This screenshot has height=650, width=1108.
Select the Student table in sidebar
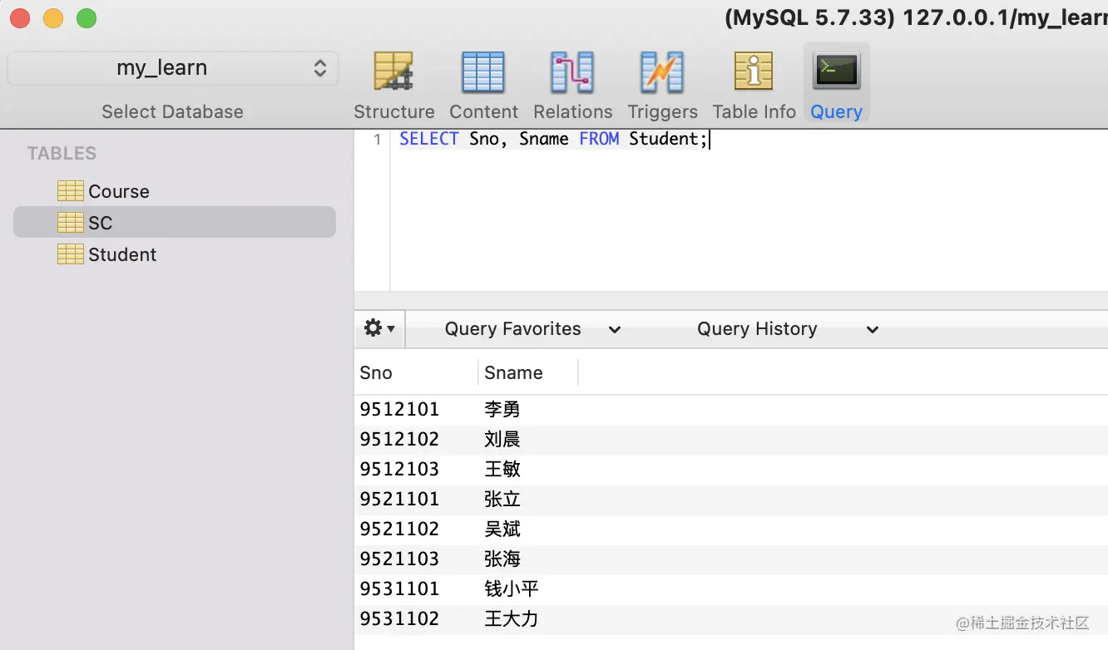122,254
